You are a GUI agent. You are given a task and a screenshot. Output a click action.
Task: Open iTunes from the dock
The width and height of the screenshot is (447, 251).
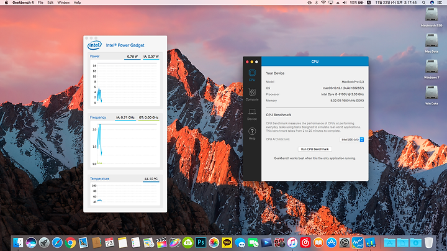[x=292, y=243]
